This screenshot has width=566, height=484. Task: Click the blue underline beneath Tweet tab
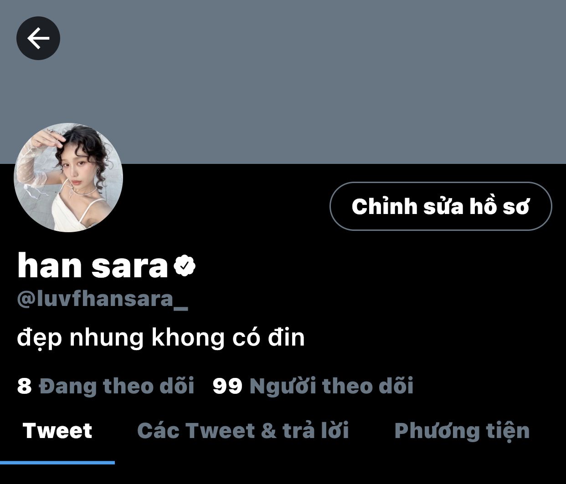(57, 463)
